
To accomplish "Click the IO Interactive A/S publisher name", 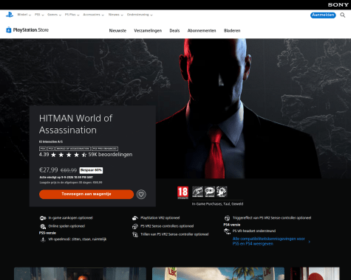I will [x=51, y=141].
